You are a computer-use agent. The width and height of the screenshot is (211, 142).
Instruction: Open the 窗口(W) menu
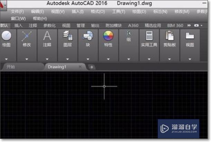(x=18, y=18)
